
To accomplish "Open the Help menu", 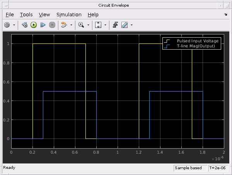I will tap(93, 15).
